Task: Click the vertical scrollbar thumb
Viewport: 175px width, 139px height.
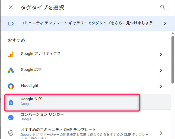Action: click(173, 59)
